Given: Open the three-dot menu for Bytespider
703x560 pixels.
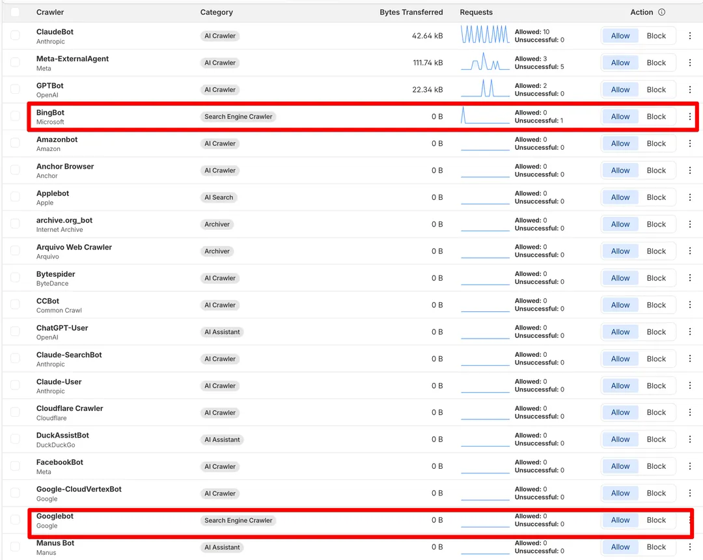Looking at the screenshot, I should pyautogui.click(x=689, y=278).
